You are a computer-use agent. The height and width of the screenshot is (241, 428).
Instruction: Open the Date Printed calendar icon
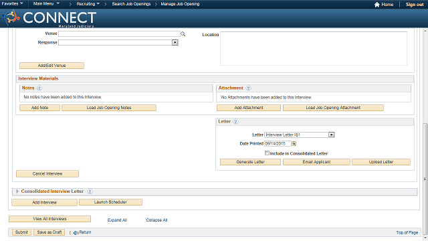[294, 143]
